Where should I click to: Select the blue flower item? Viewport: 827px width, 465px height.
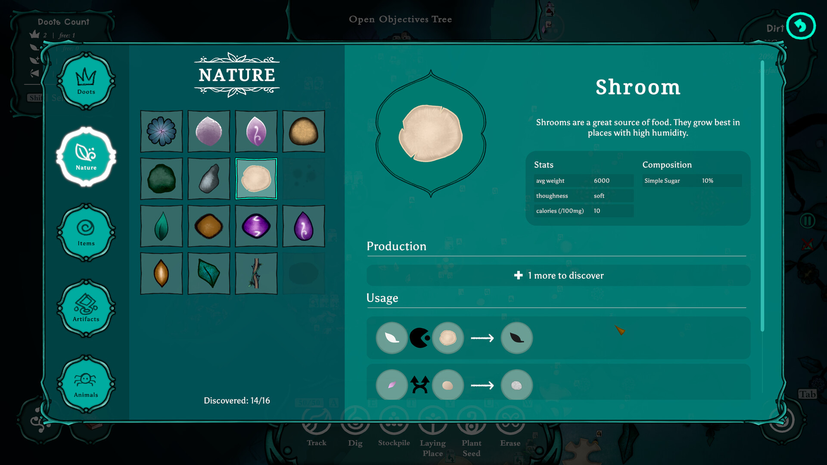162,131
